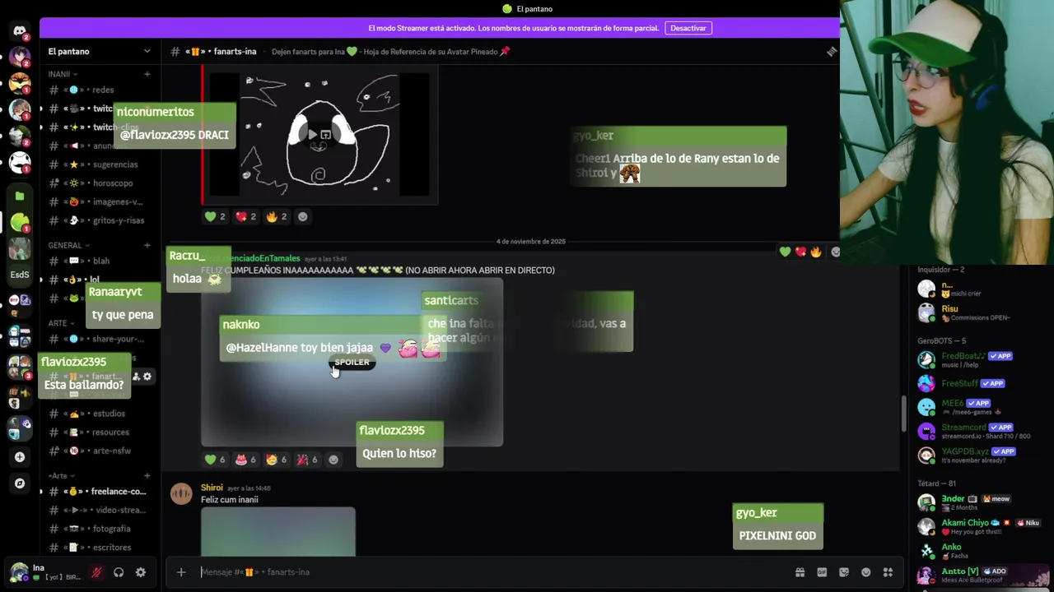Toggle green heart reaction under spoiler image
This screenshot has height=592, width=1054.
tap(215, 460)
